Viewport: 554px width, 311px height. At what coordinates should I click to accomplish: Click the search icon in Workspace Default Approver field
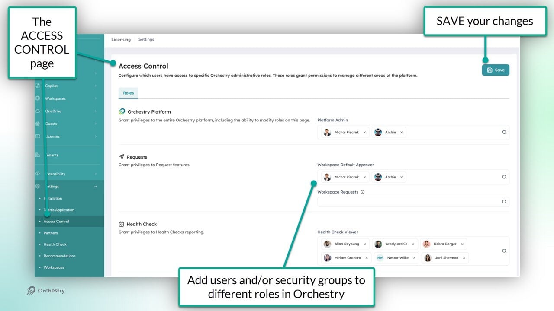(504, 177)
